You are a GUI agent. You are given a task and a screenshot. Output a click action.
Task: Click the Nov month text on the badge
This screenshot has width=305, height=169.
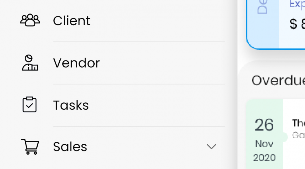pyautogui.click(x=264, y=144)
